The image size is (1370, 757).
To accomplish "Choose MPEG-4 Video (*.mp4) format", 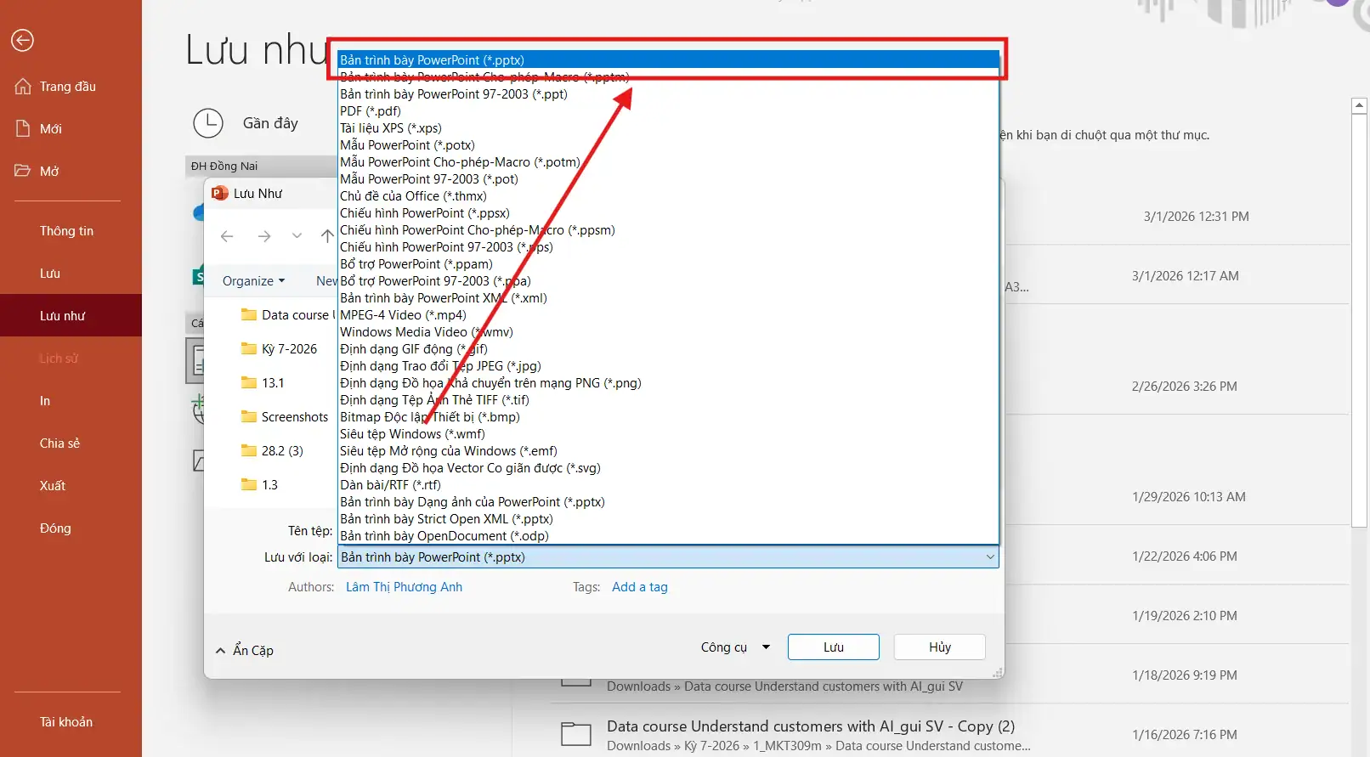I will pyautogui.click(x=403, y=315).
